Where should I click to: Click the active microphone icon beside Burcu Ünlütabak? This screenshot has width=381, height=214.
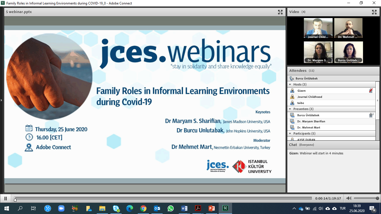[371, 115]
